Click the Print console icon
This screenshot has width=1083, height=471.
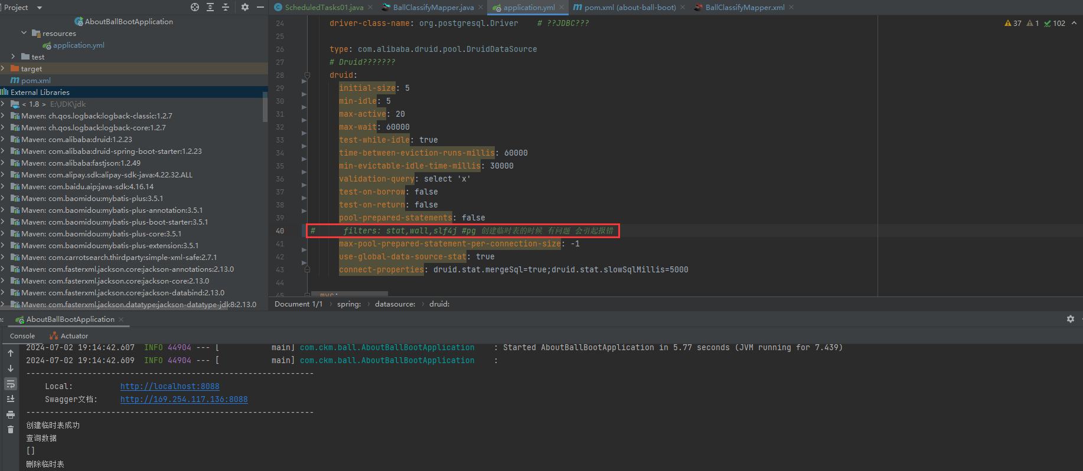[11, 414]
